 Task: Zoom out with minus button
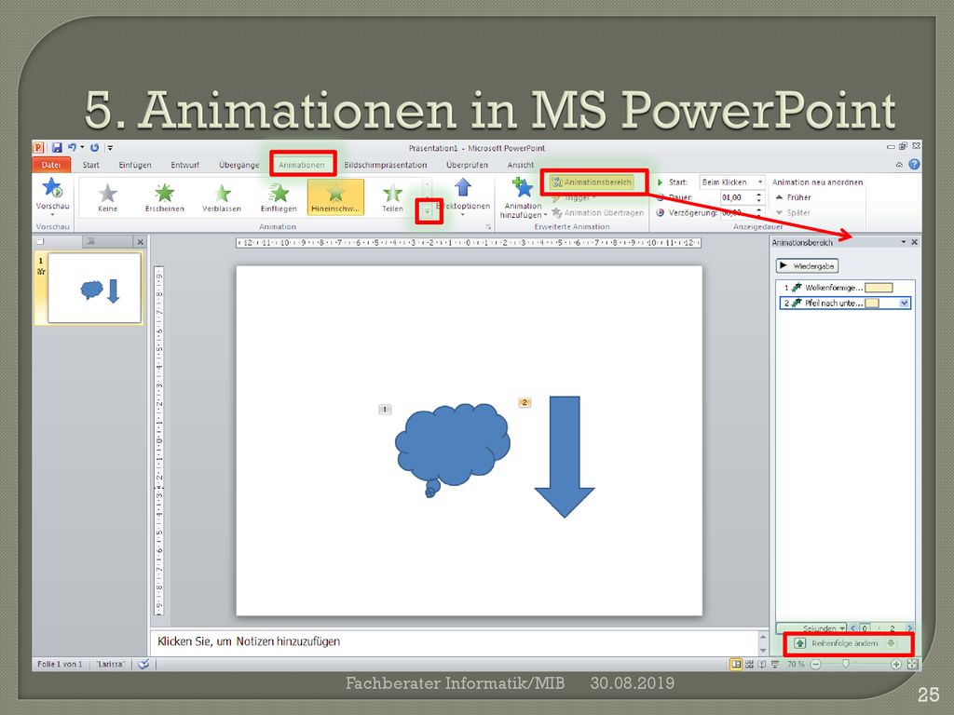pos(816,664)
